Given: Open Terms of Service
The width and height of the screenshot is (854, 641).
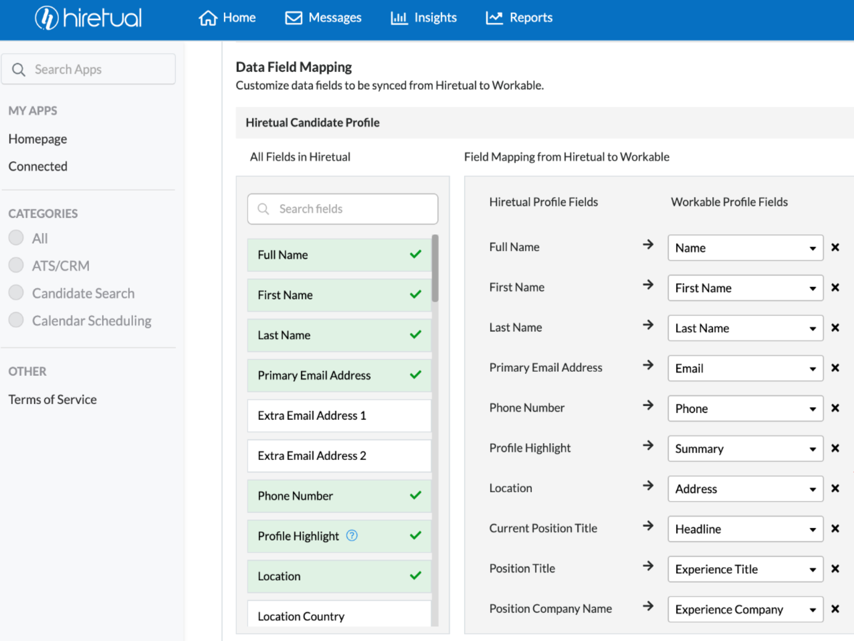Looking at the screenshot, I should click(53, 399).
